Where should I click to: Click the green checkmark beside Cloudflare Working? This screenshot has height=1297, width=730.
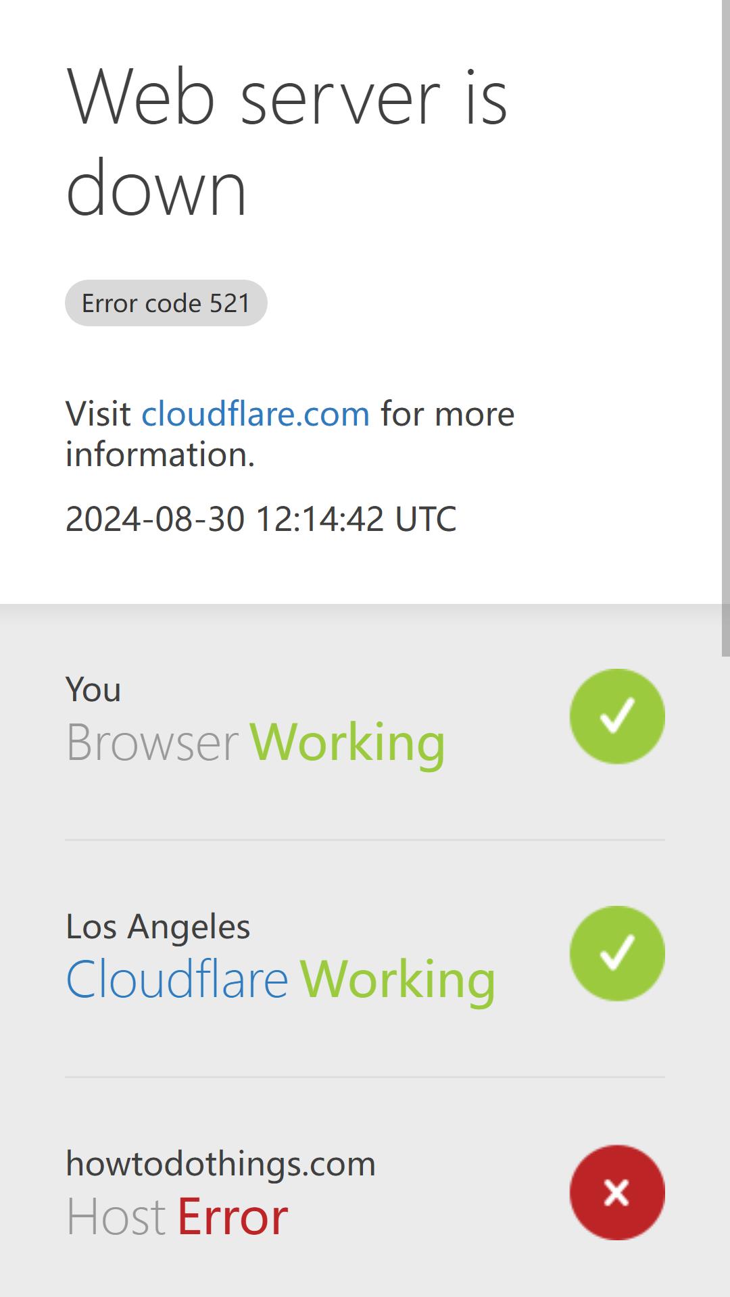tap(617, 953)
